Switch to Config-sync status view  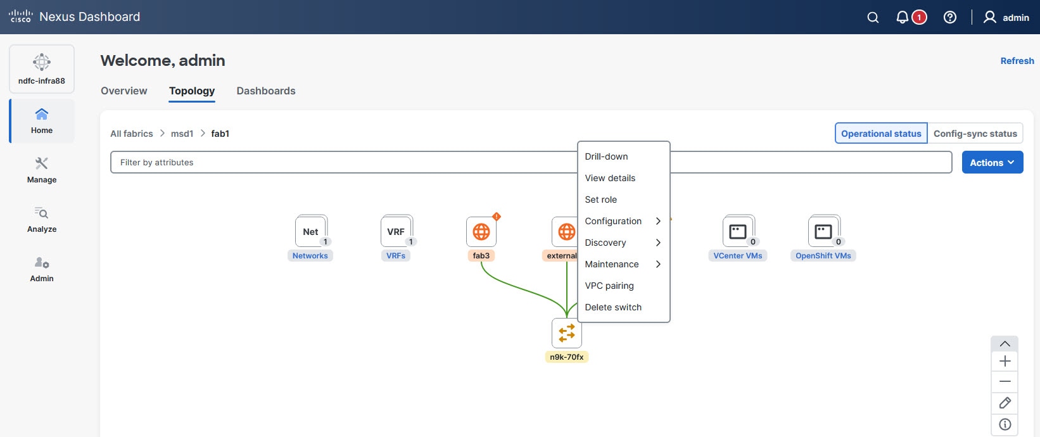[975, 134]
